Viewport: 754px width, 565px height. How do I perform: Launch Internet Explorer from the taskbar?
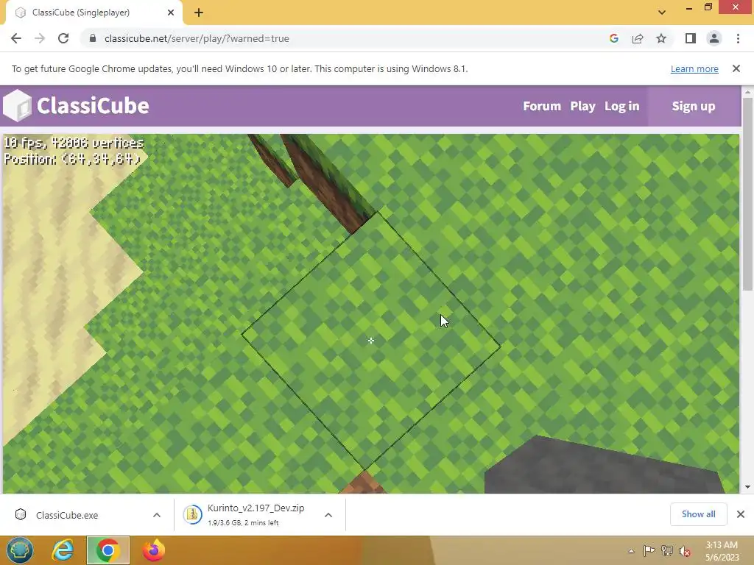(63, 550)
